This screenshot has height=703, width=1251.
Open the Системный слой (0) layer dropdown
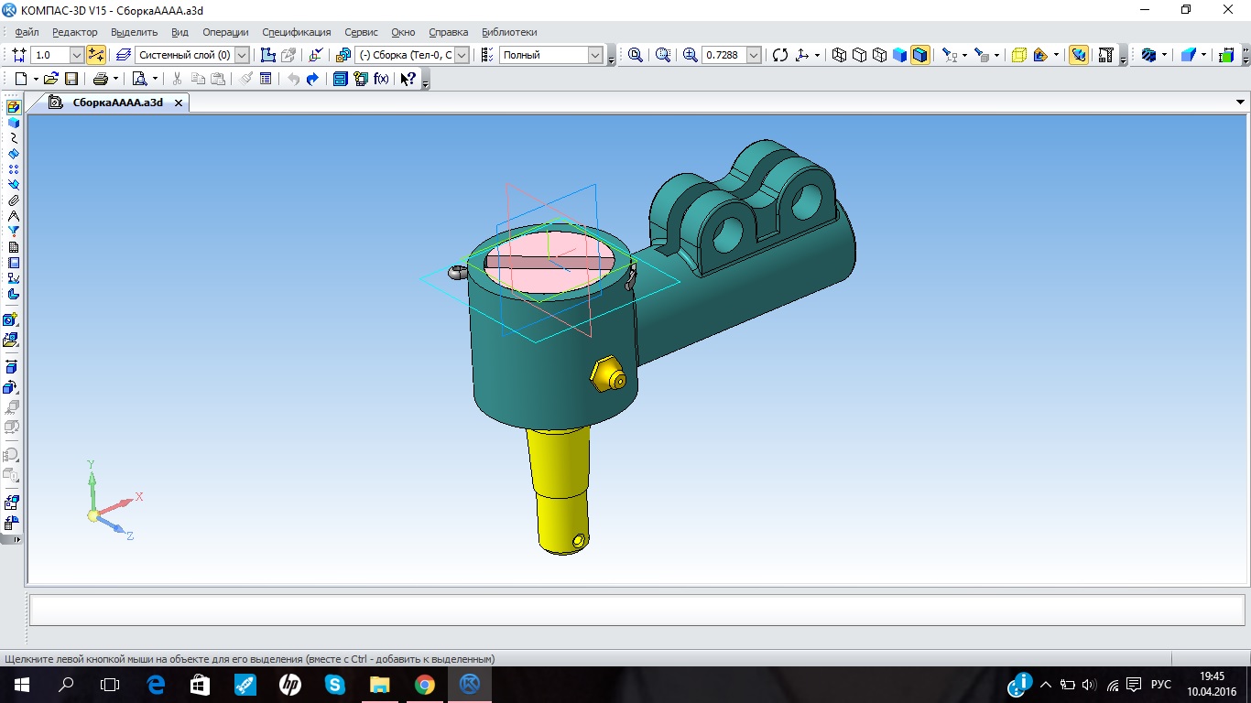click(242, 55)
